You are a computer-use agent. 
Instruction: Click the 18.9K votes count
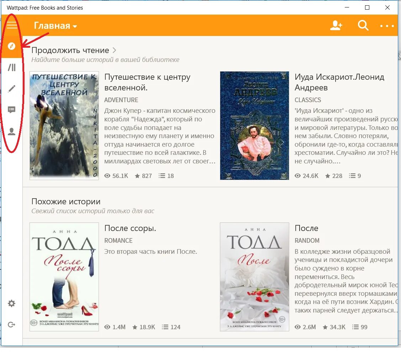coord(144,327)
